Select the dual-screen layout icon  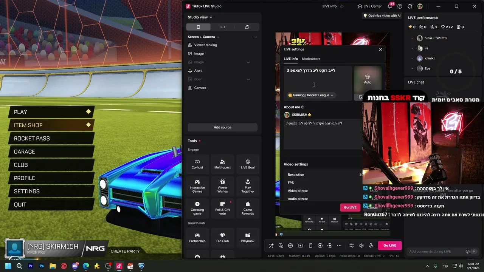[247, 27]
